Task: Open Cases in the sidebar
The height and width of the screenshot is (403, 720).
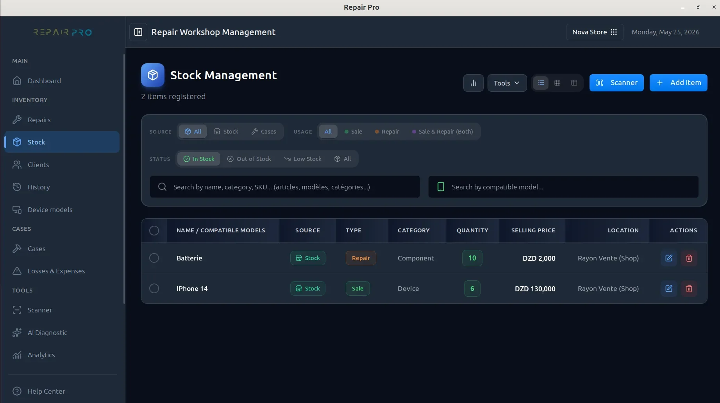Action: coord(62,249)
